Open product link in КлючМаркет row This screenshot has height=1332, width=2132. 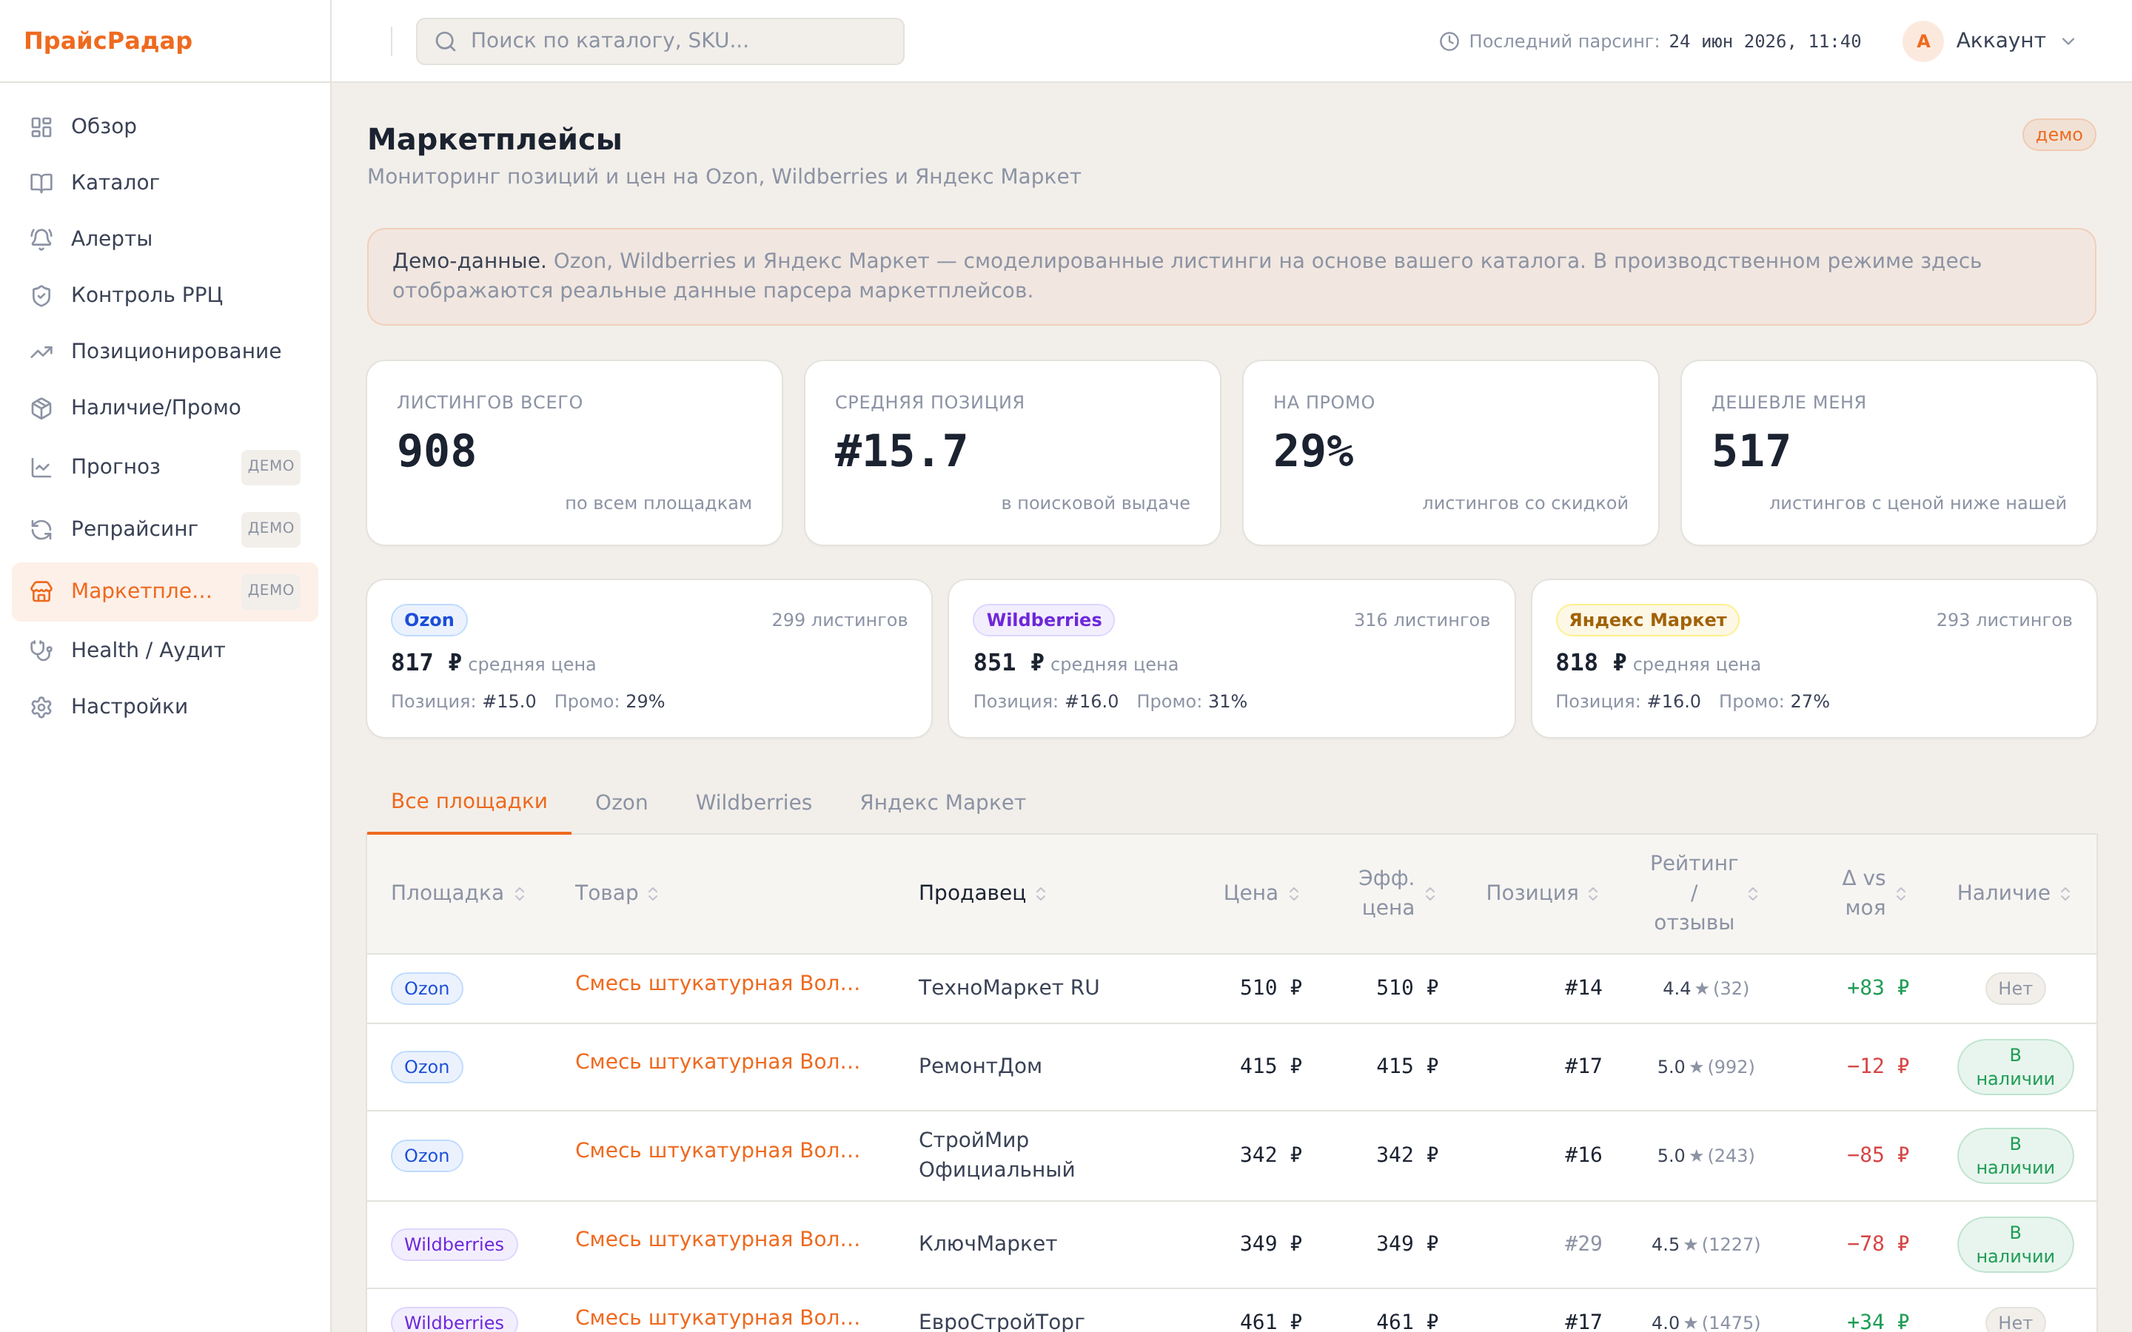pos(717,1239)
